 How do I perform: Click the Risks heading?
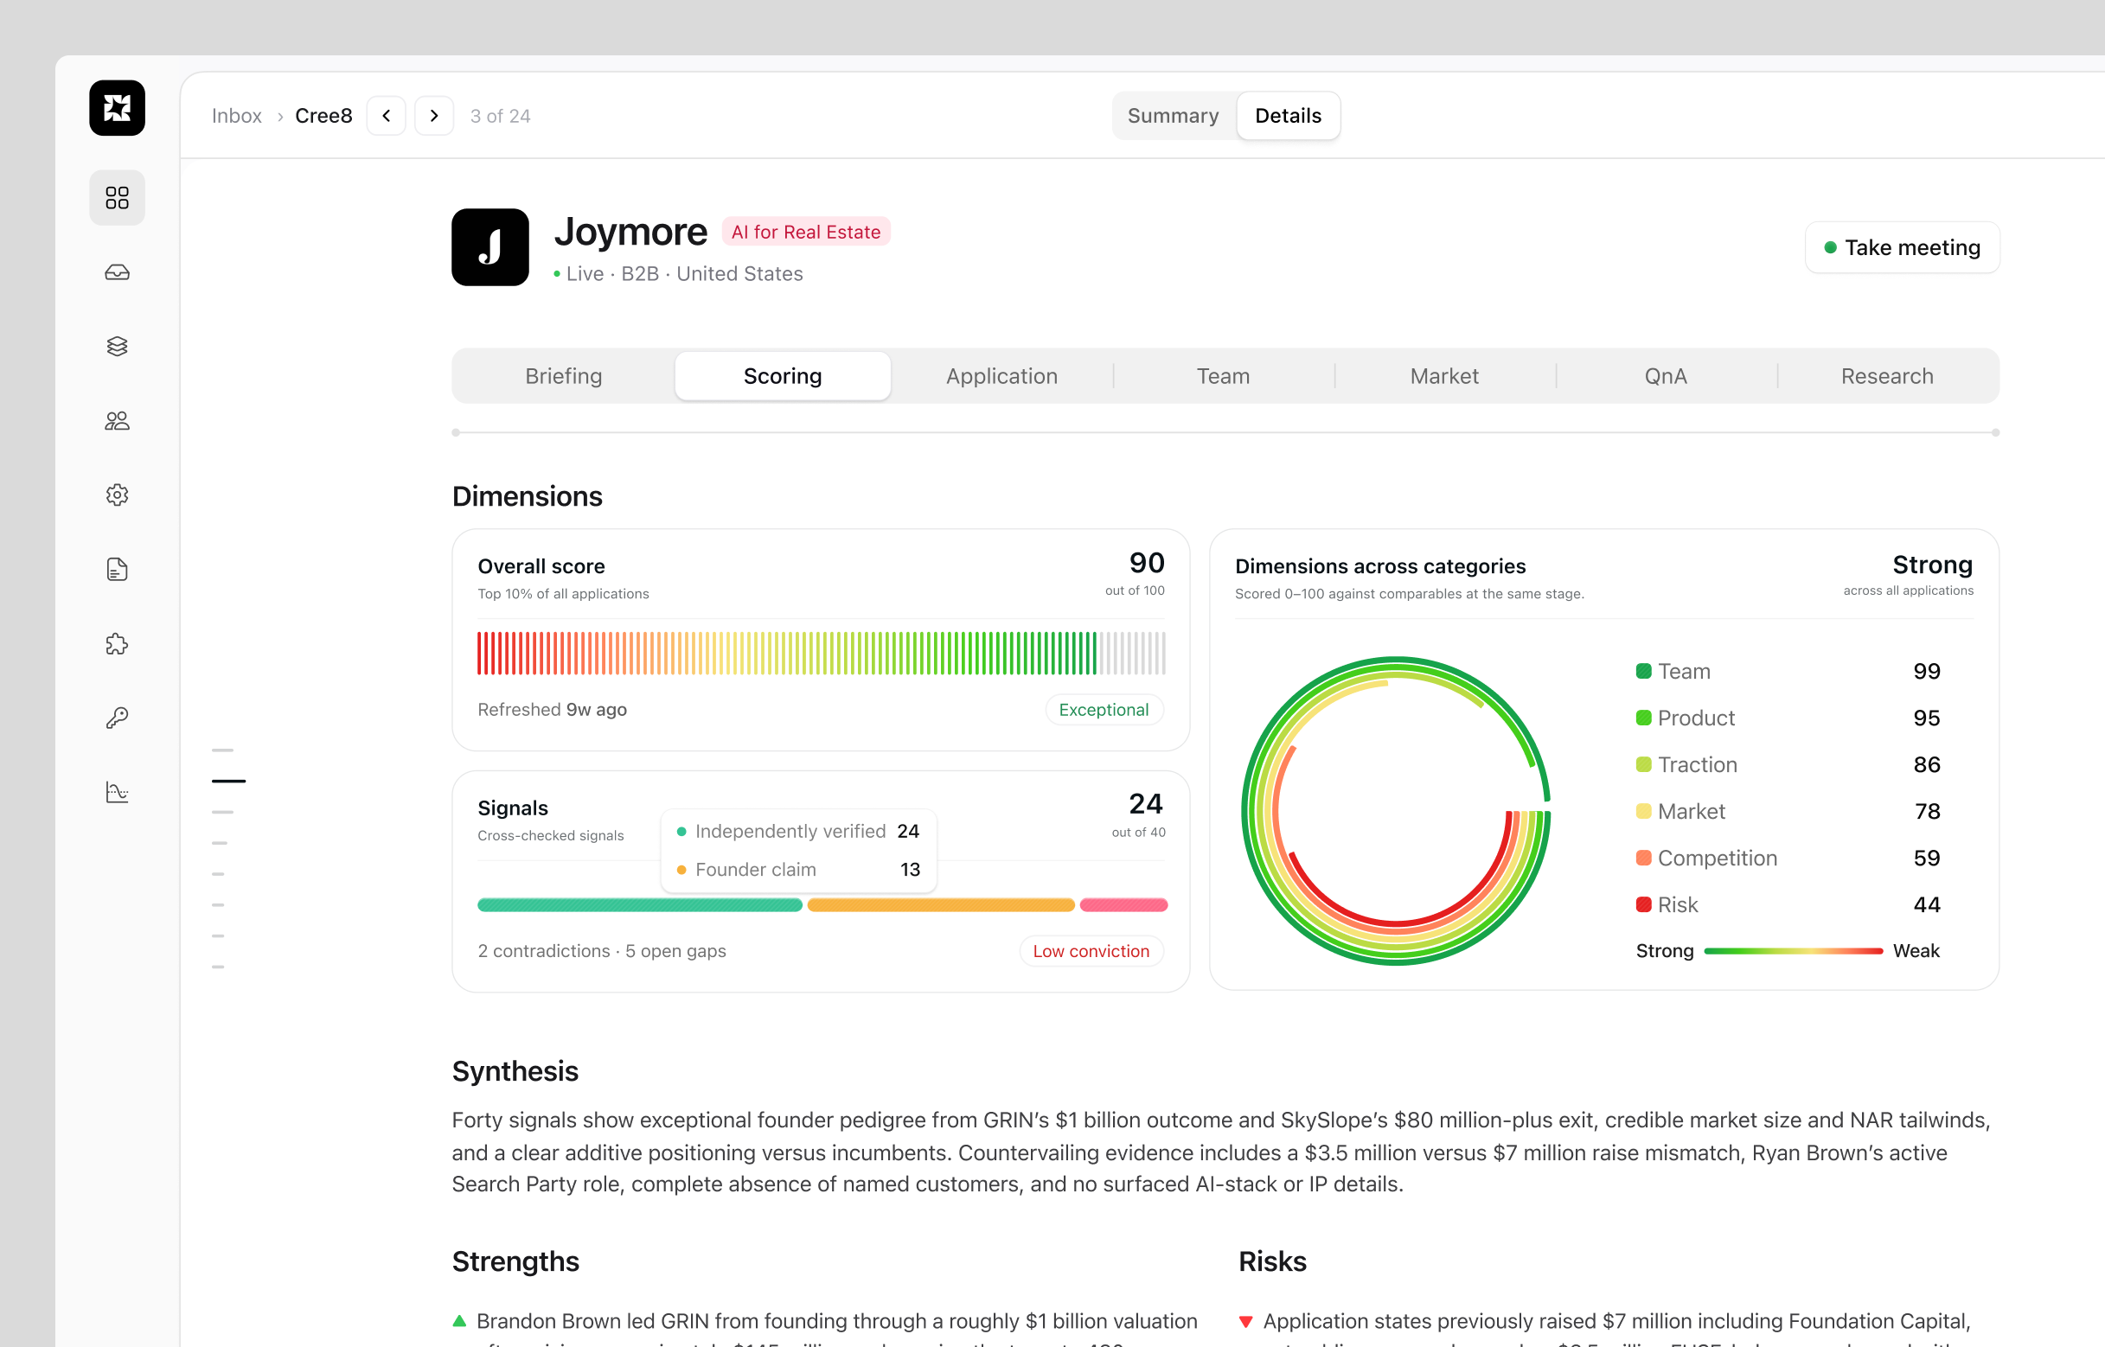(1272, 1261)
